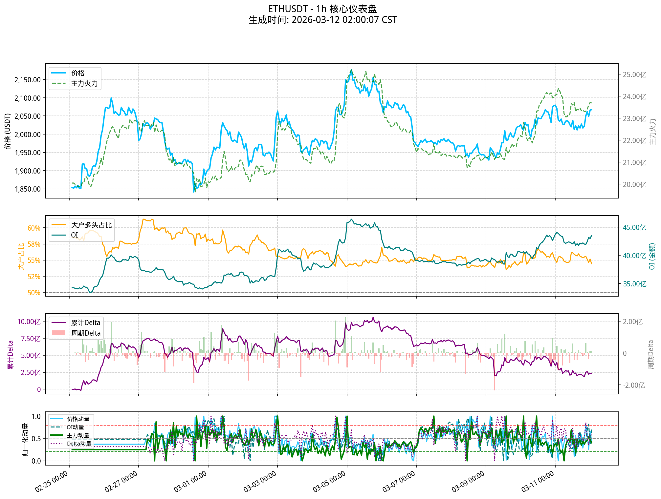The image size is (661, 499).
Task: Click the 02-25 00:00 x-axis date label
Action: 52,481
